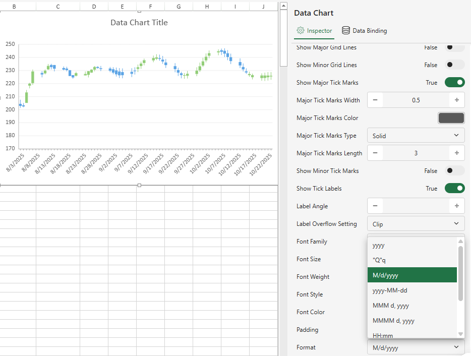Select column C header
Viewport: 471px width, 356px height.
pyautogui.click(x=58, y=7)
